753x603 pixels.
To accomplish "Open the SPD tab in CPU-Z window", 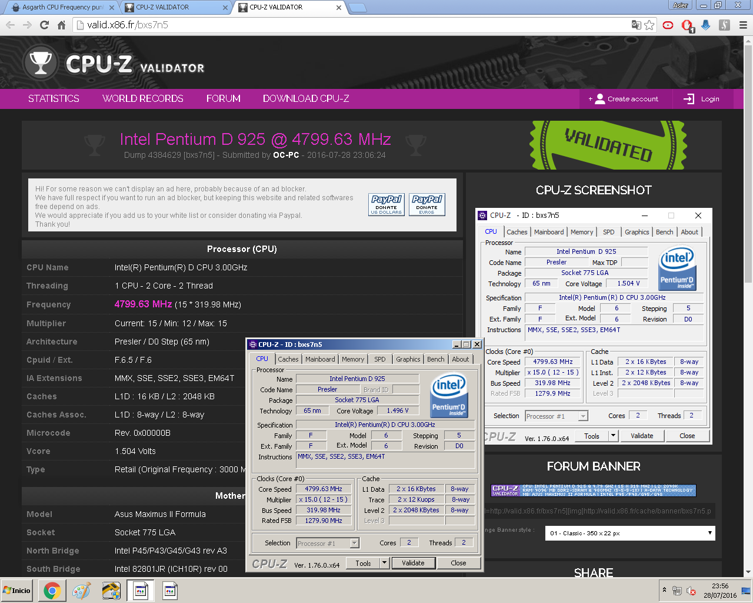I will [x=380, y=359].
